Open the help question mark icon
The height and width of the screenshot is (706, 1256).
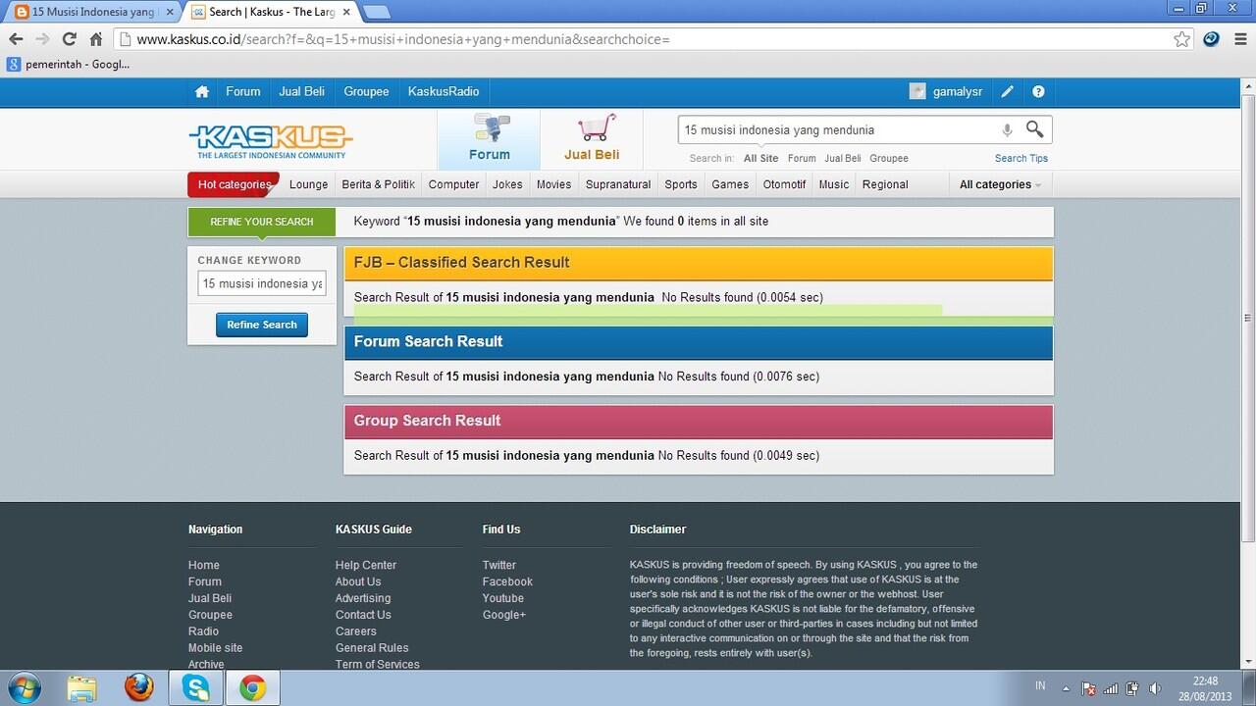pyautogui.click(x=1038, y=91)
